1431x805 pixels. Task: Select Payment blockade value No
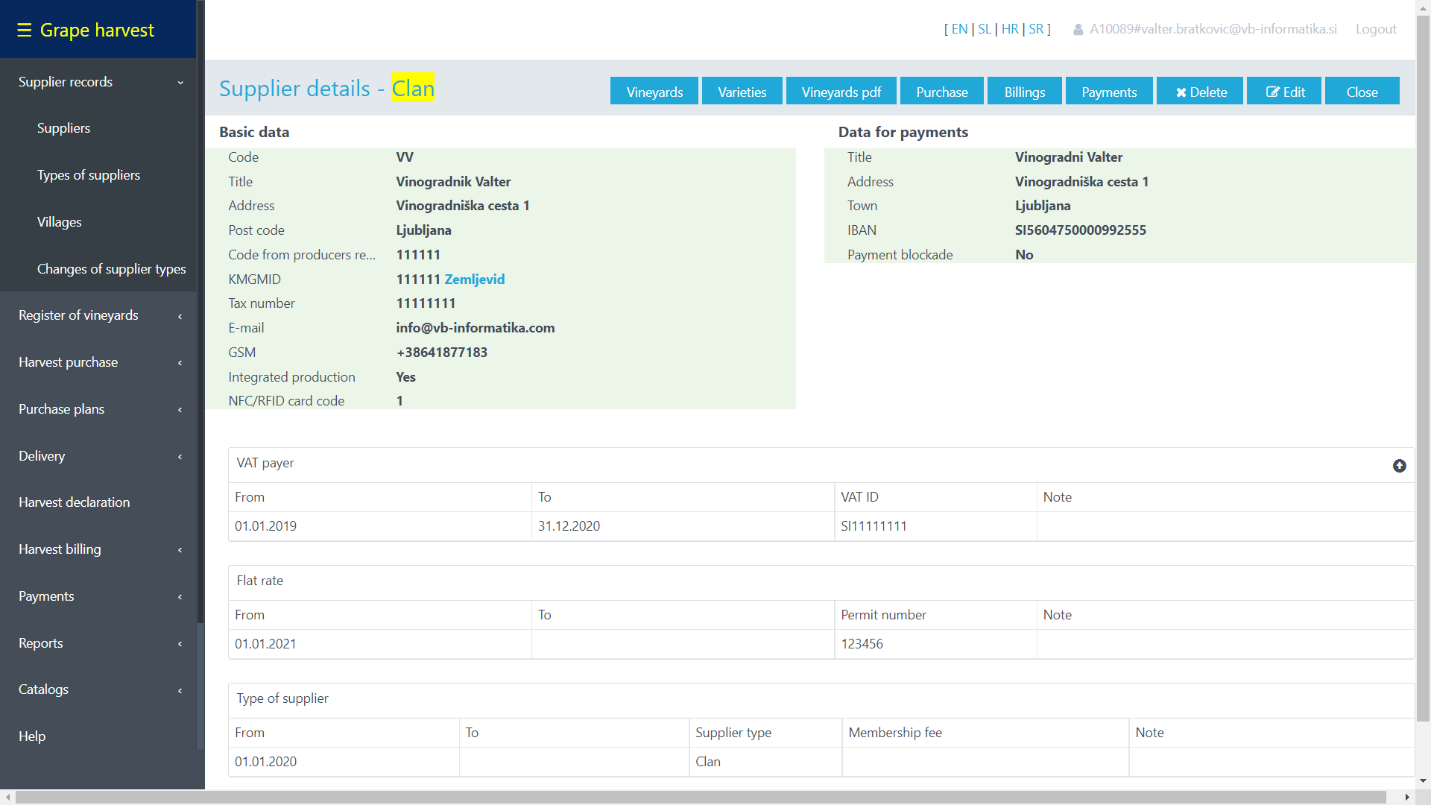pyautogui.click(x=1024, y=255)
